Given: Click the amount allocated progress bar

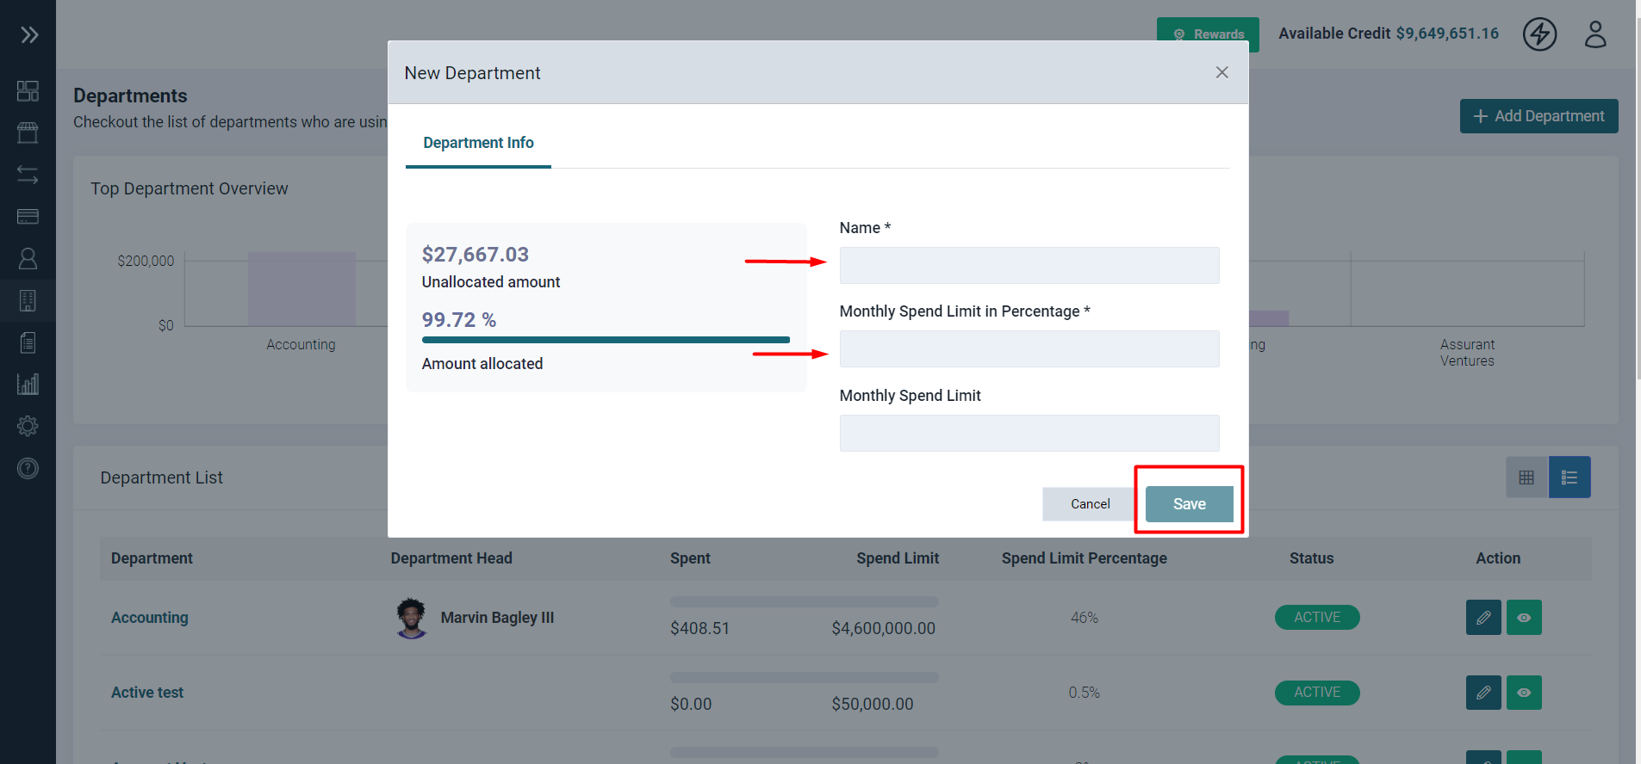Looking at the screenshot, I should (606, 340).
